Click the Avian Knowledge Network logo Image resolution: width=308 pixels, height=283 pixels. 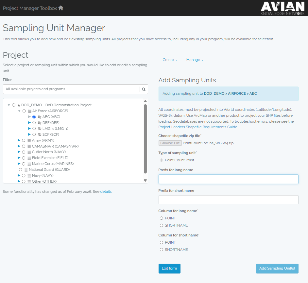click(x=283, y=8)
